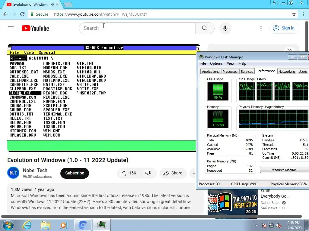Switch to the Users tab
Screen dimensions: 309x231
302,72
